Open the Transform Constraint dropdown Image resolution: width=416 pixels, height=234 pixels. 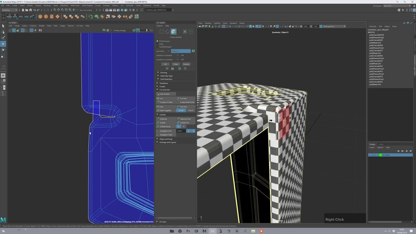tap(178, 60)
